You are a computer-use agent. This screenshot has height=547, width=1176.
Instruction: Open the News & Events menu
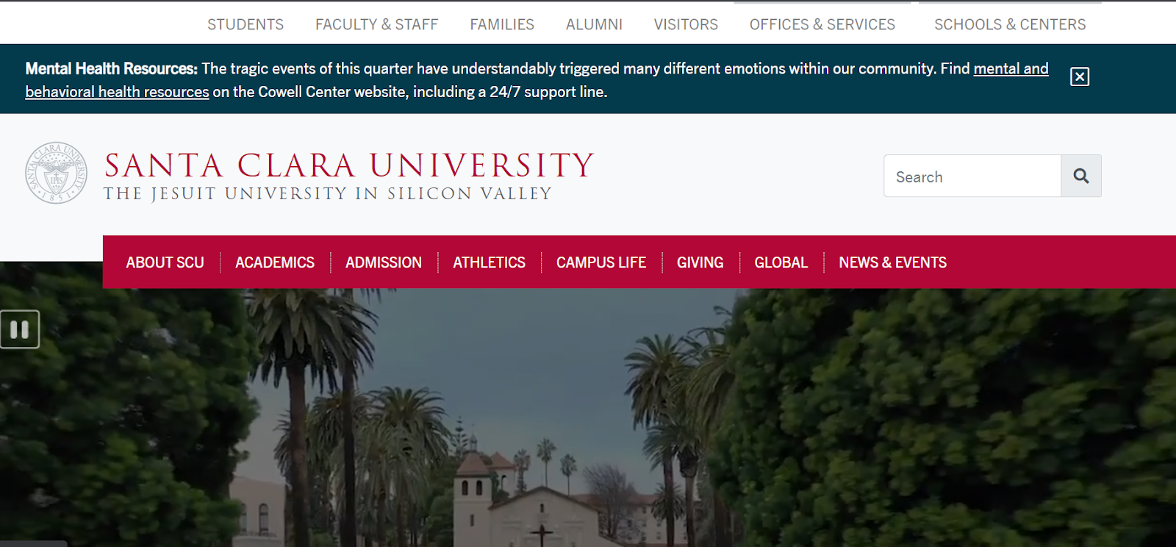892,262
